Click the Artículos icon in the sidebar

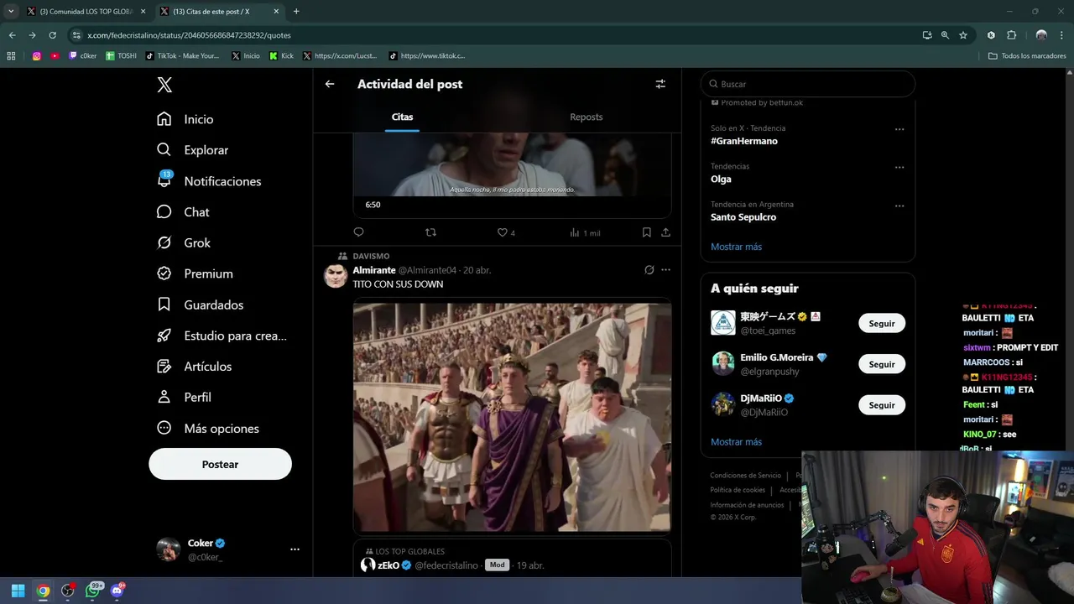tap(164, 367)
